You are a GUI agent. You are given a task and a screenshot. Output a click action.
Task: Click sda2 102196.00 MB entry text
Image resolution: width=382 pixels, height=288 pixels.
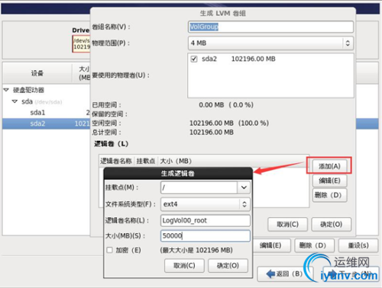point(238,59)
